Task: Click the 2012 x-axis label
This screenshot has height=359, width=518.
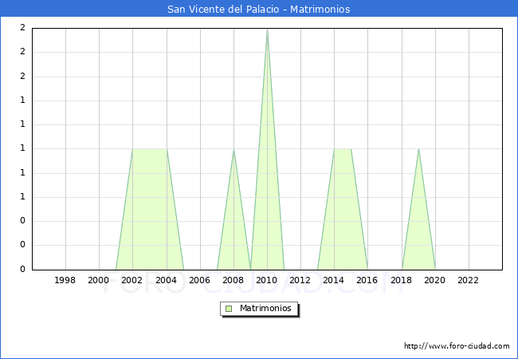Action: click(300, 280)
